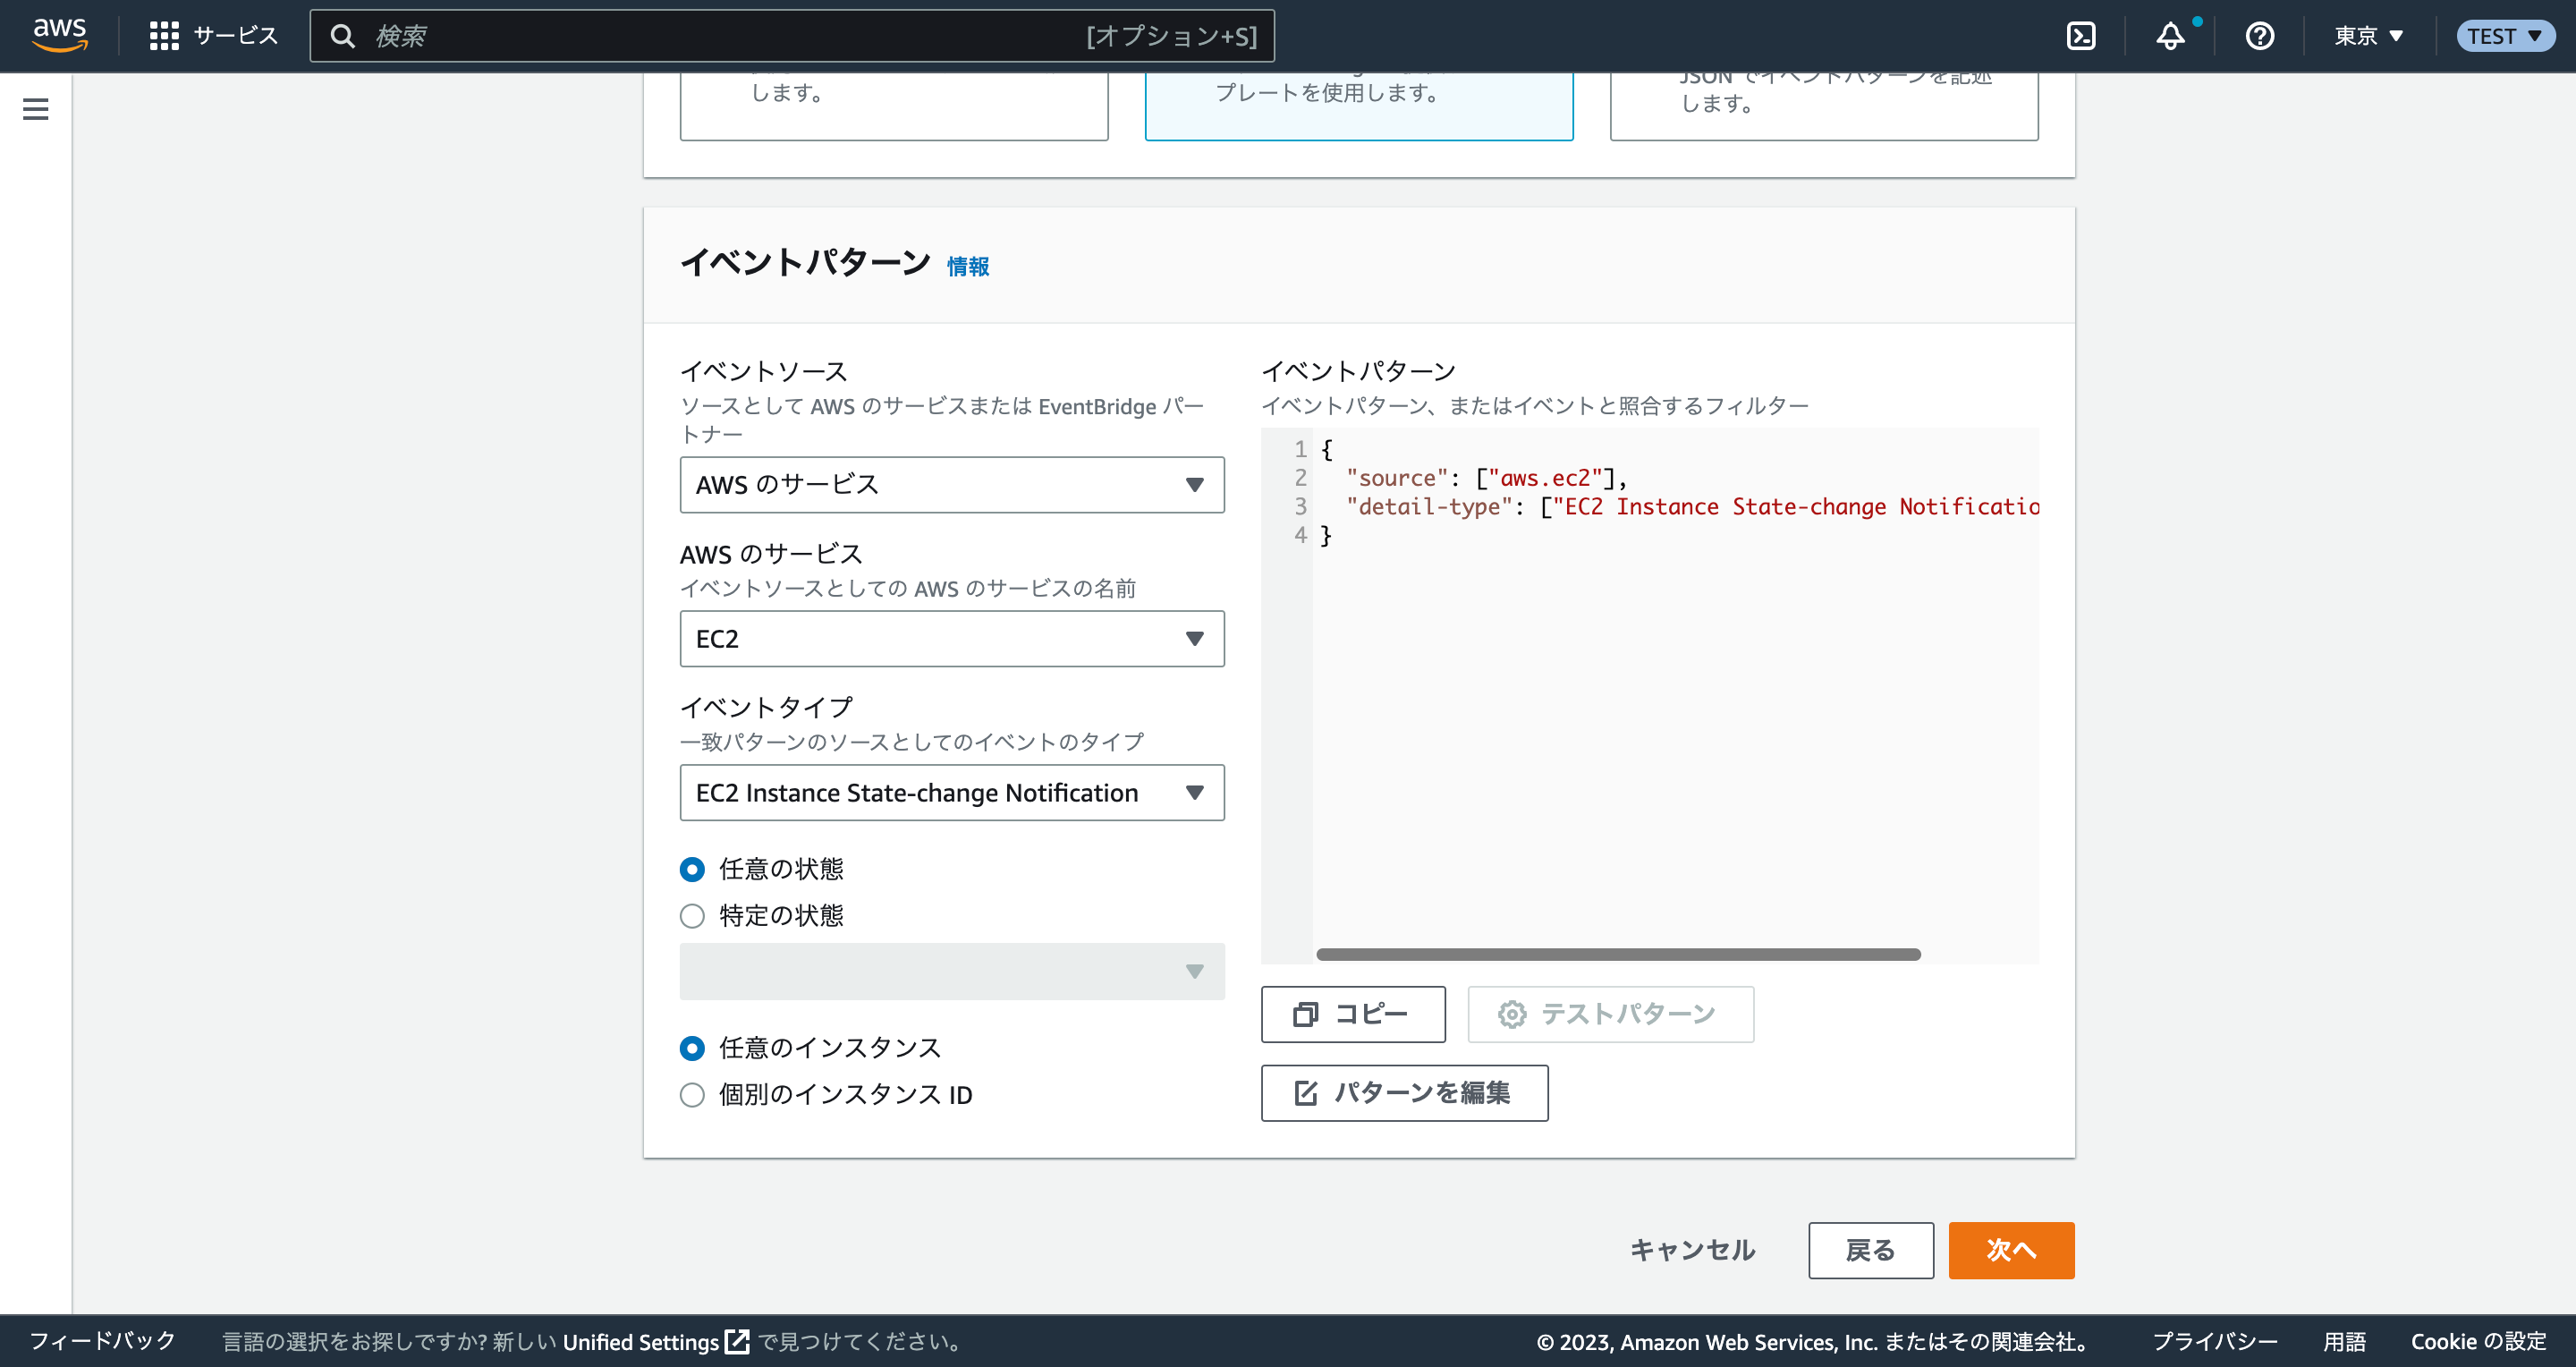Open the 東京 region menu
This screenshot has height=1367, width=2576.
click(x=2367, y=35)
